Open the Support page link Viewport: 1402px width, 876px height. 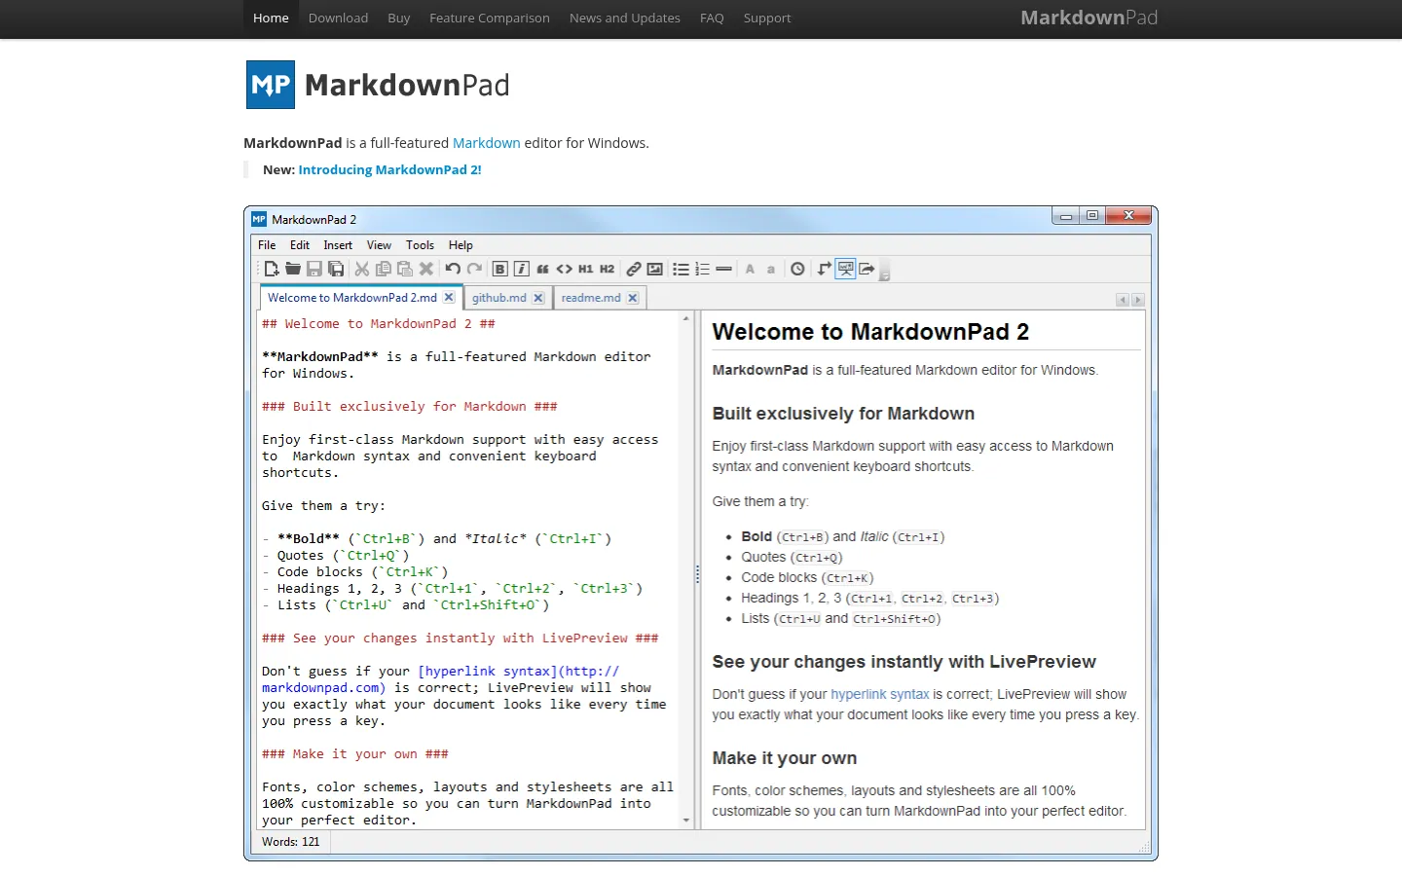(767, 18)
